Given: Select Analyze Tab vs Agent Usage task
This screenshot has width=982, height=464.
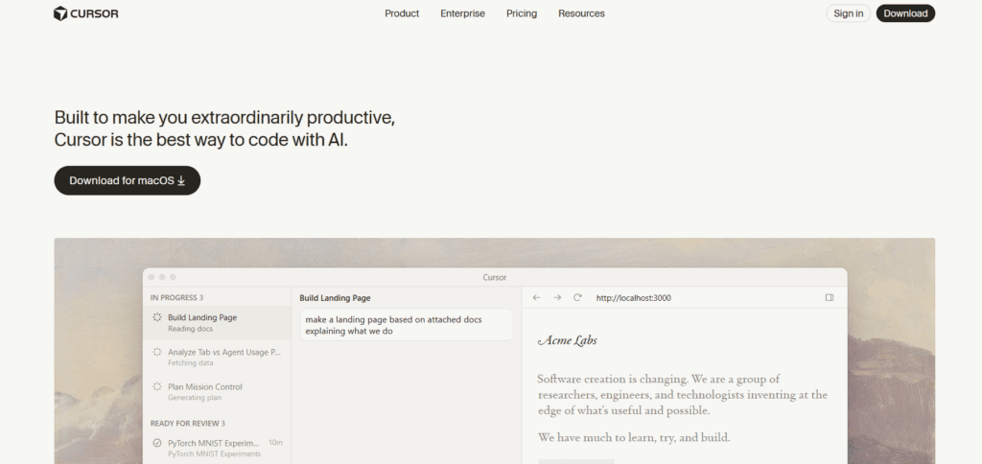Looking at the screenshot, I should pos(217,357).
